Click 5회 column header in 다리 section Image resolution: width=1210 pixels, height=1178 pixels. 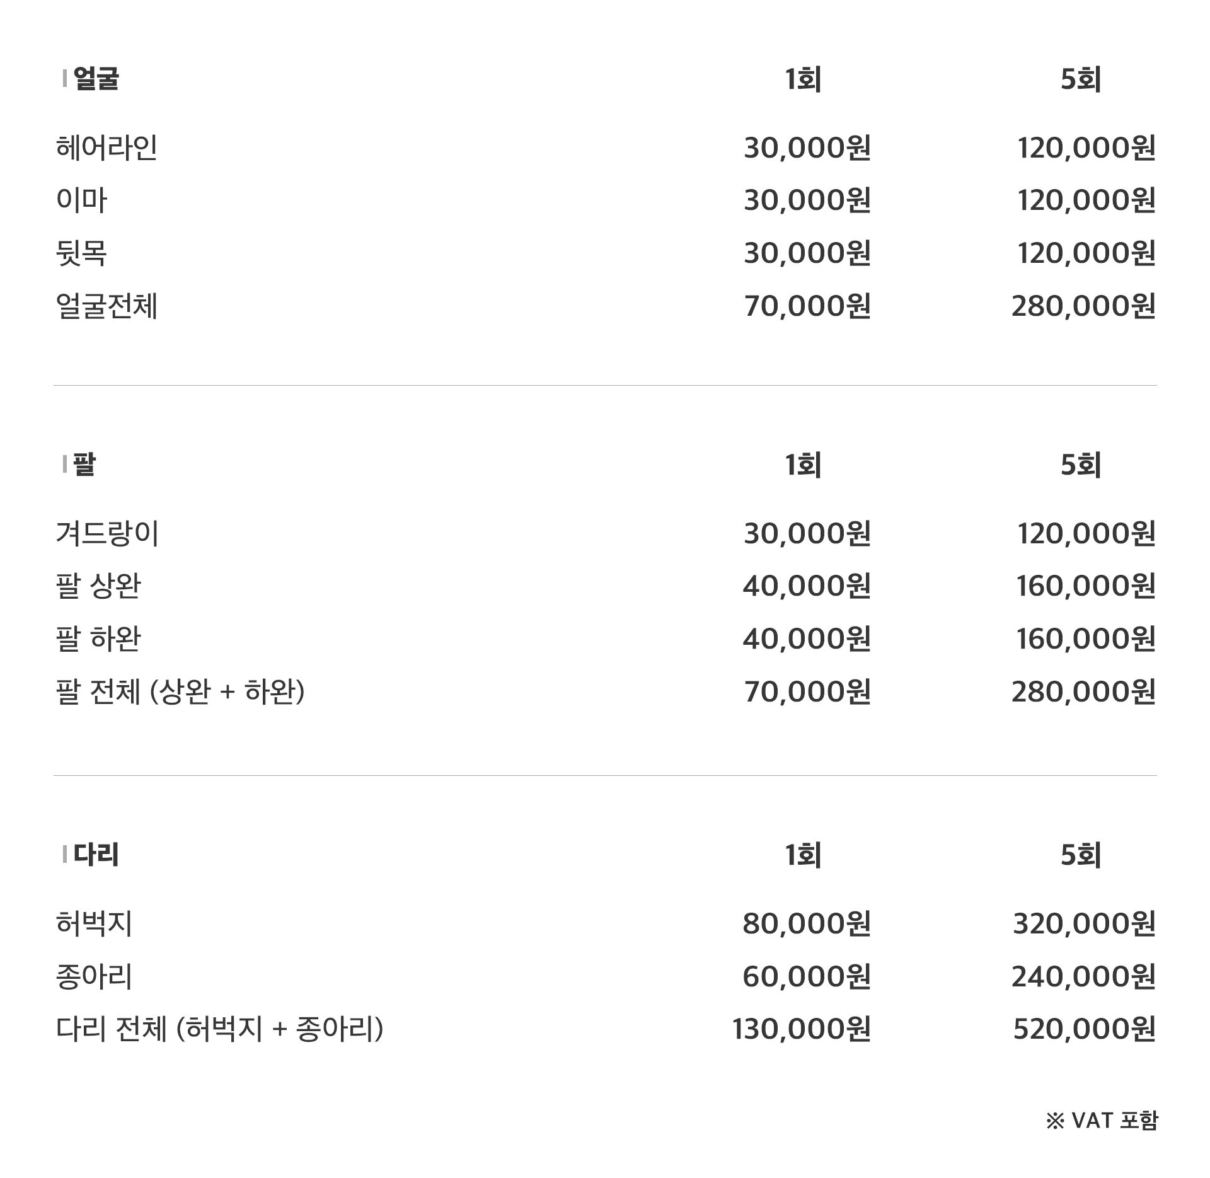(1081, 855)
